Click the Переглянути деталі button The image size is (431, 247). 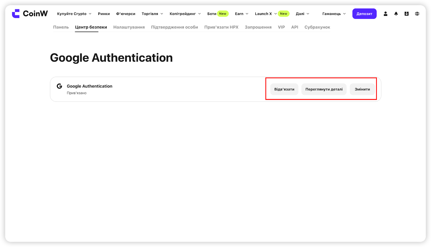324,89
